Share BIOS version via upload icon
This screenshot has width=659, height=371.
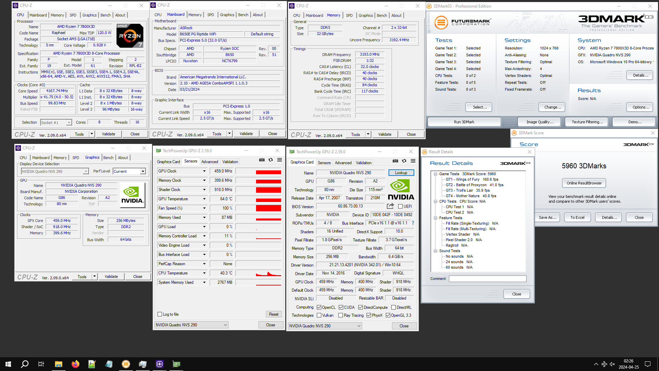click(390, 206)
